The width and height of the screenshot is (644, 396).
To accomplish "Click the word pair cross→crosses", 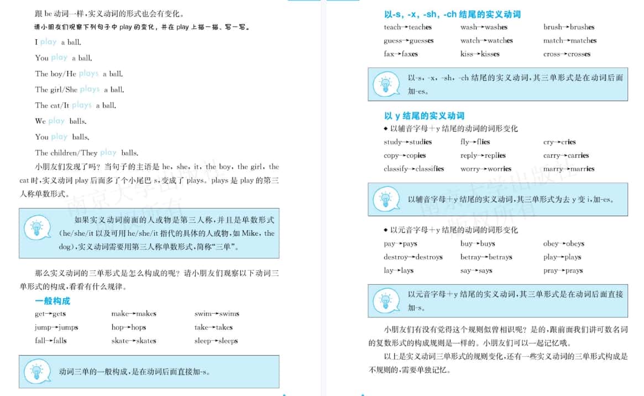I will 567,54.
